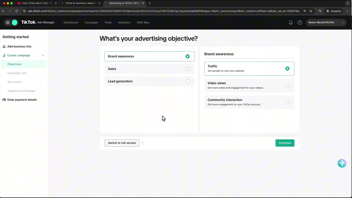This screenshot has width=352, height=198.
Task: Open Enter payment details step
Action: pos(22,100)
